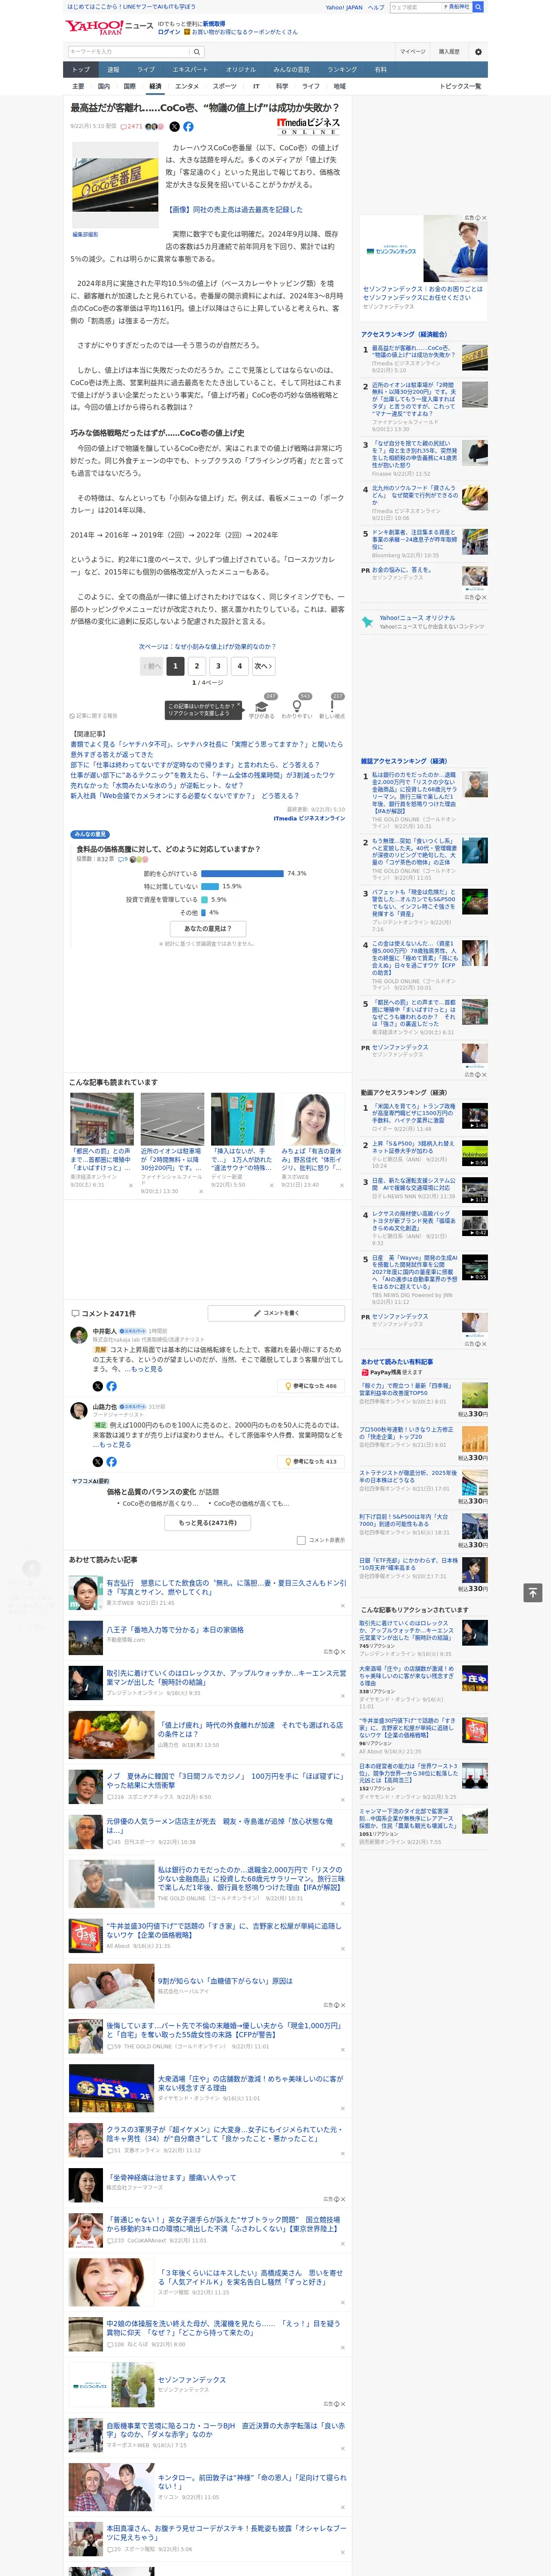Click もっと見る(2471件) comments button
The width and height of the screenshot is (551, 2576).
(208, 1523)
